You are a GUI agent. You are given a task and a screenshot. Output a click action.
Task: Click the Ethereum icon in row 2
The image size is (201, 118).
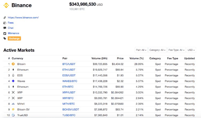pos(13,70)
